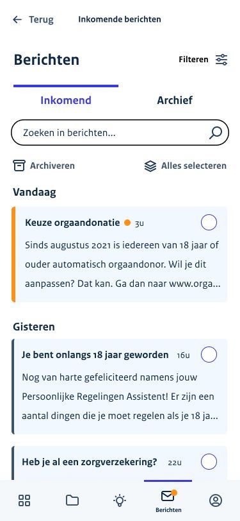Select the 18 jaar geworden message circle
240x521 pixels.
[x=209, y=355]
